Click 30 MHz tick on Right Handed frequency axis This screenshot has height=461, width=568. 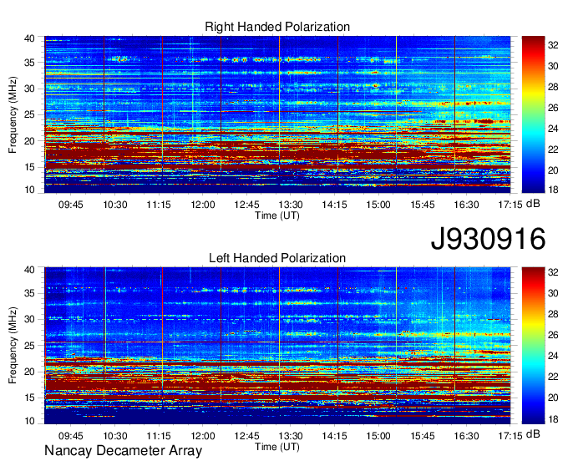[29, 89]
